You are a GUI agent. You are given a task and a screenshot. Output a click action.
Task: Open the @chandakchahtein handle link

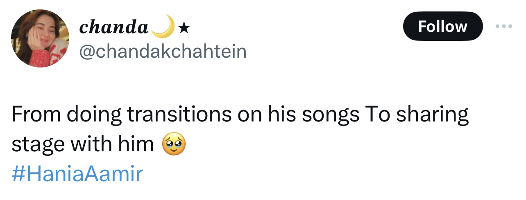(x=163, y=52)
